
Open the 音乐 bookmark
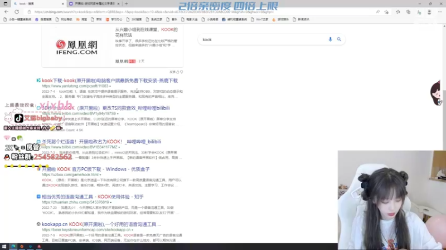coord(172,19)
